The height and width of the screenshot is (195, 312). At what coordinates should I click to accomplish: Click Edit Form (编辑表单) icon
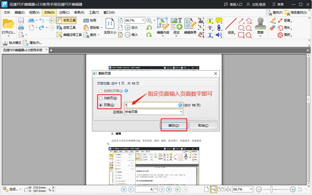point(190,26)
